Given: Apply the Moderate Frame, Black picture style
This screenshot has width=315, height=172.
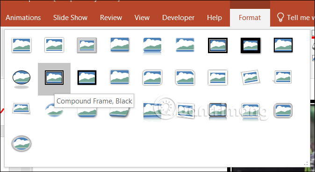Looking at the screenshot, I should click(x=87, y=77).
